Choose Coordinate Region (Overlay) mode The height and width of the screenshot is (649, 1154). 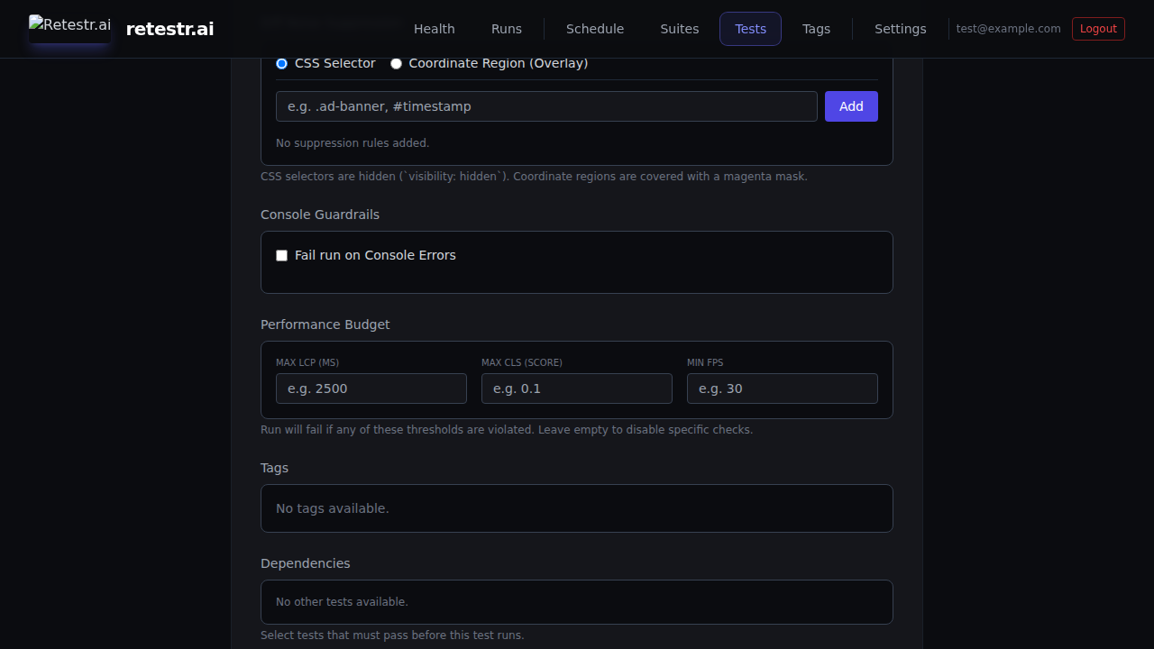point(396,63)
